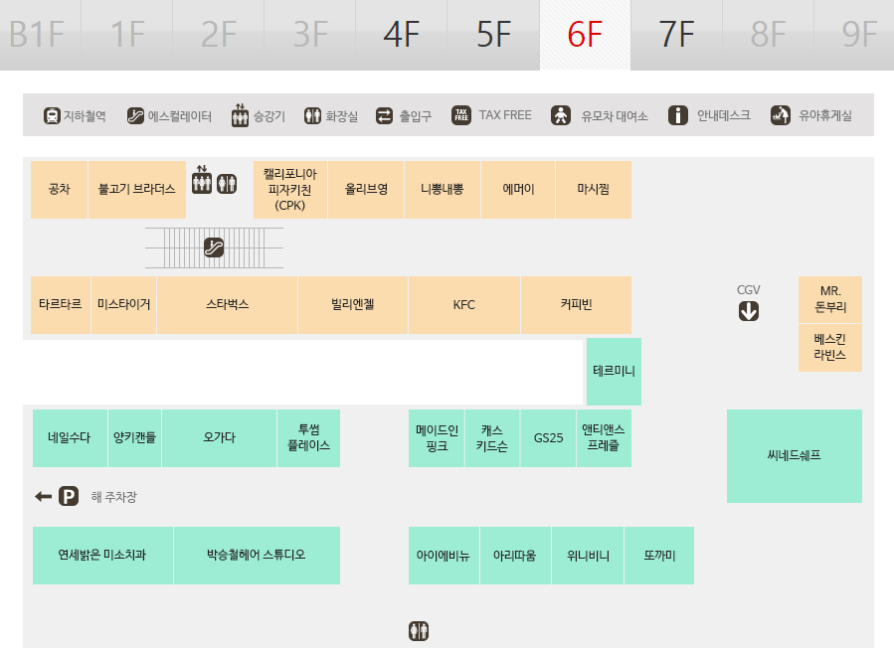The image size is (894, 656).
Task: Choose the KFC store block
Action: [x=464, y=305]
